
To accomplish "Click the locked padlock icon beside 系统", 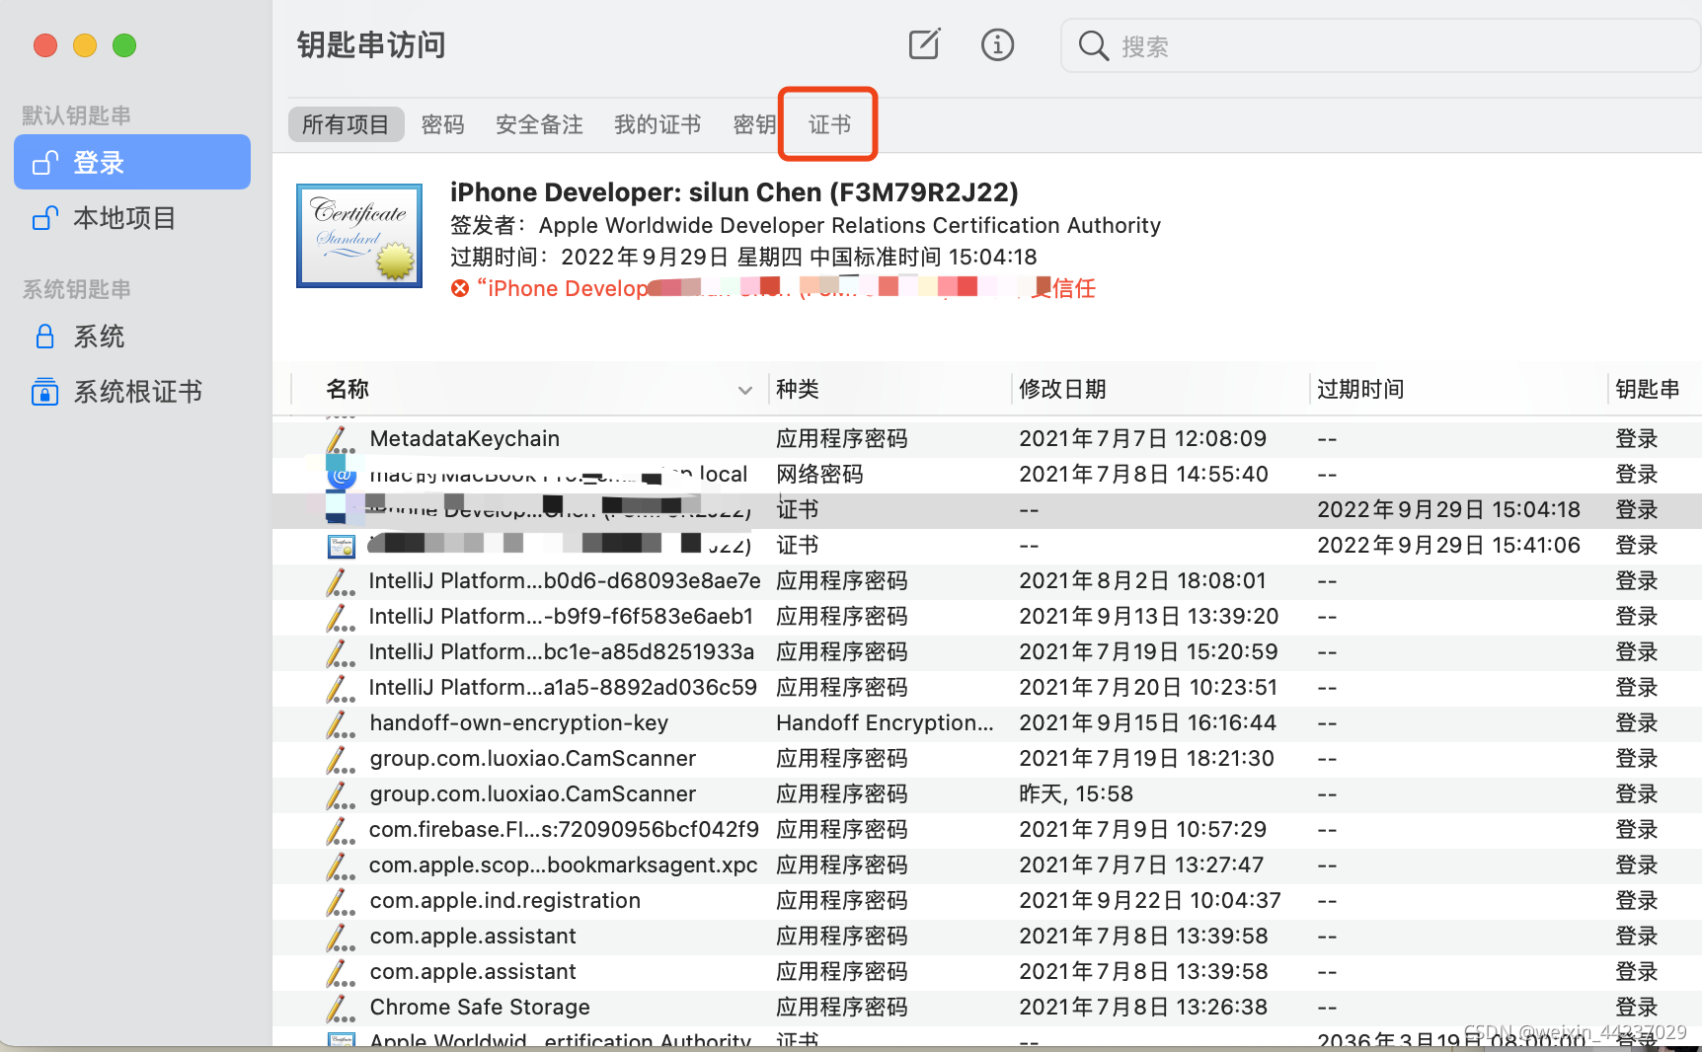I will point(44,337).
